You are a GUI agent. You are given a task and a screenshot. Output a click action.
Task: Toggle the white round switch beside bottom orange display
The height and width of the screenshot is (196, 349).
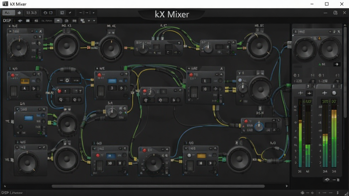coord(189,155)
